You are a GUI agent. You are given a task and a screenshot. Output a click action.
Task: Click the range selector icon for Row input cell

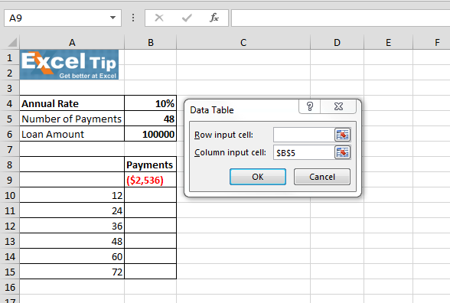point(342,135)
